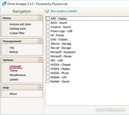Click the Driver Sweeper title bar icon
Screen dimensions: 129x115
pyautogui.click(x=4, y=4)
